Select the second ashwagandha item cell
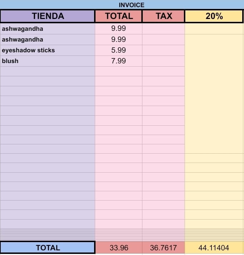The width and height of the screenshot is (244, 255). 48,39
